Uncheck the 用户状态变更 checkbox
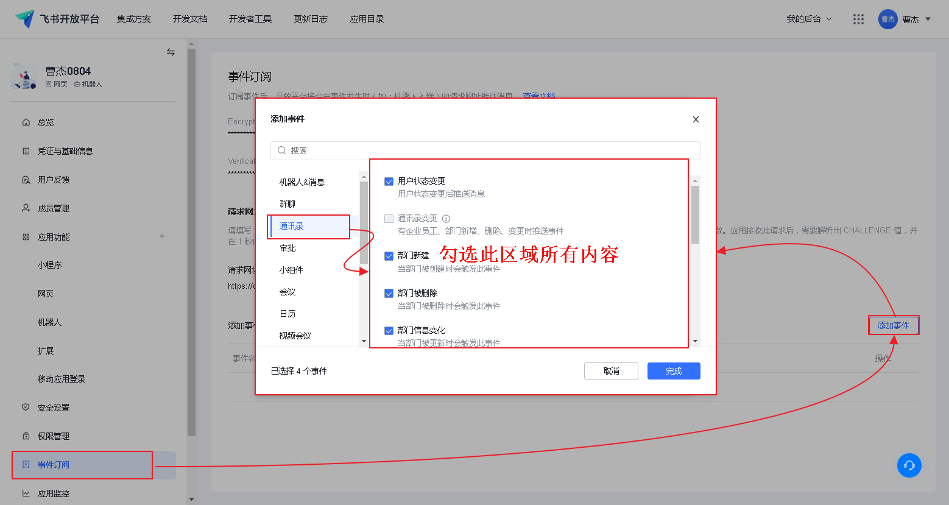The width and height of the screenshot is (949, 505). click(x=389, y=182)
